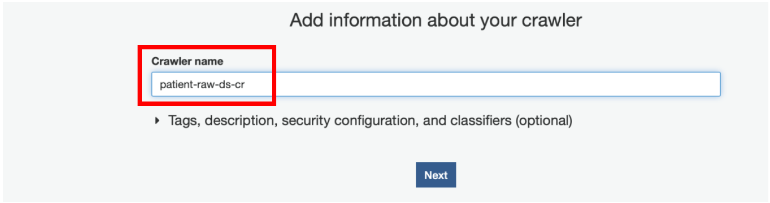
Task: Click the bold "Crawler name" field caption
Action: pos(188,61)
